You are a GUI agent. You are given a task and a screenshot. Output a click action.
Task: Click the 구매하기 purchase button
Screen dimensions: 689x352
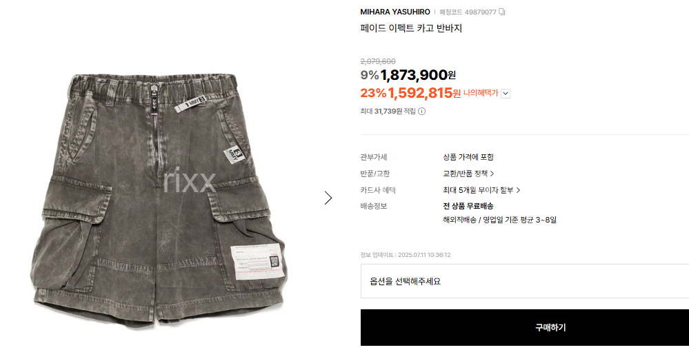coord(525,327)
